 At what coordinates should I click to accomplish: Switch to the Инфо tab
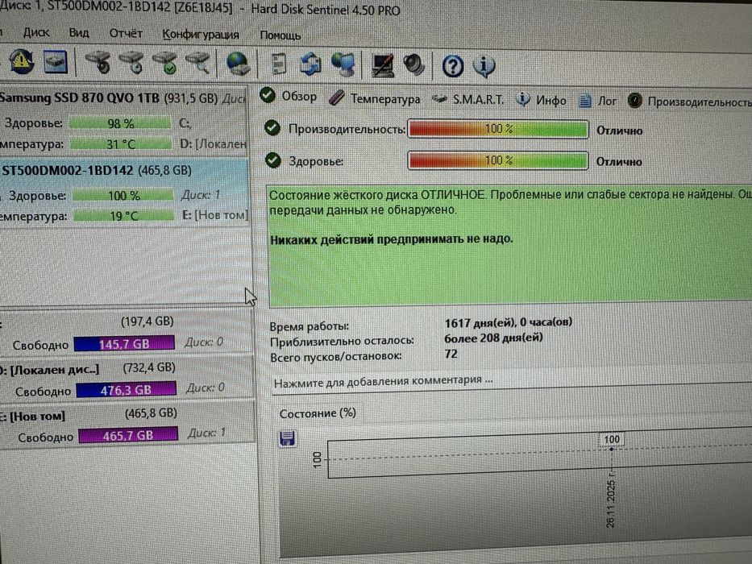[541, 100]
